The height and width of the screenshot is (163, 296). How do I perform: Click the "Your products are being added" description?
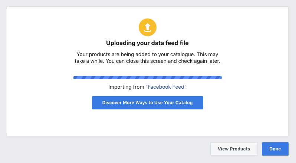(x=147, y=58)
